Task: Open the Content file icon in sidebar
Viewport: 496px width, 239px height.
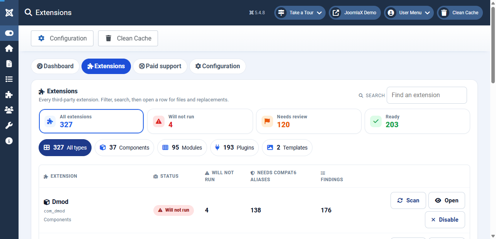Action: click(9, 64)
